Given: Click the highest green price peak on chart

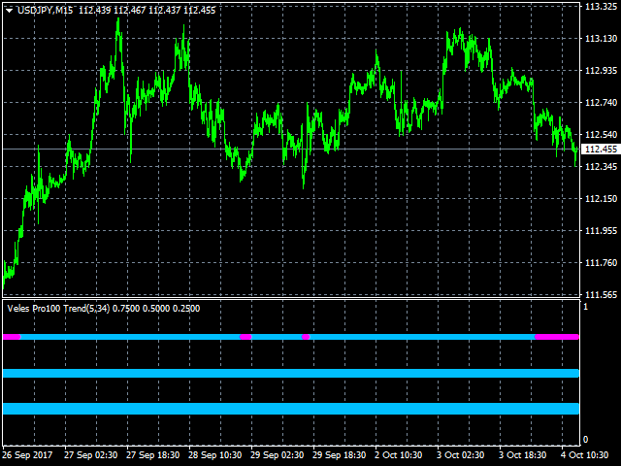Looking at the screenshot, I should click(118, 19).
